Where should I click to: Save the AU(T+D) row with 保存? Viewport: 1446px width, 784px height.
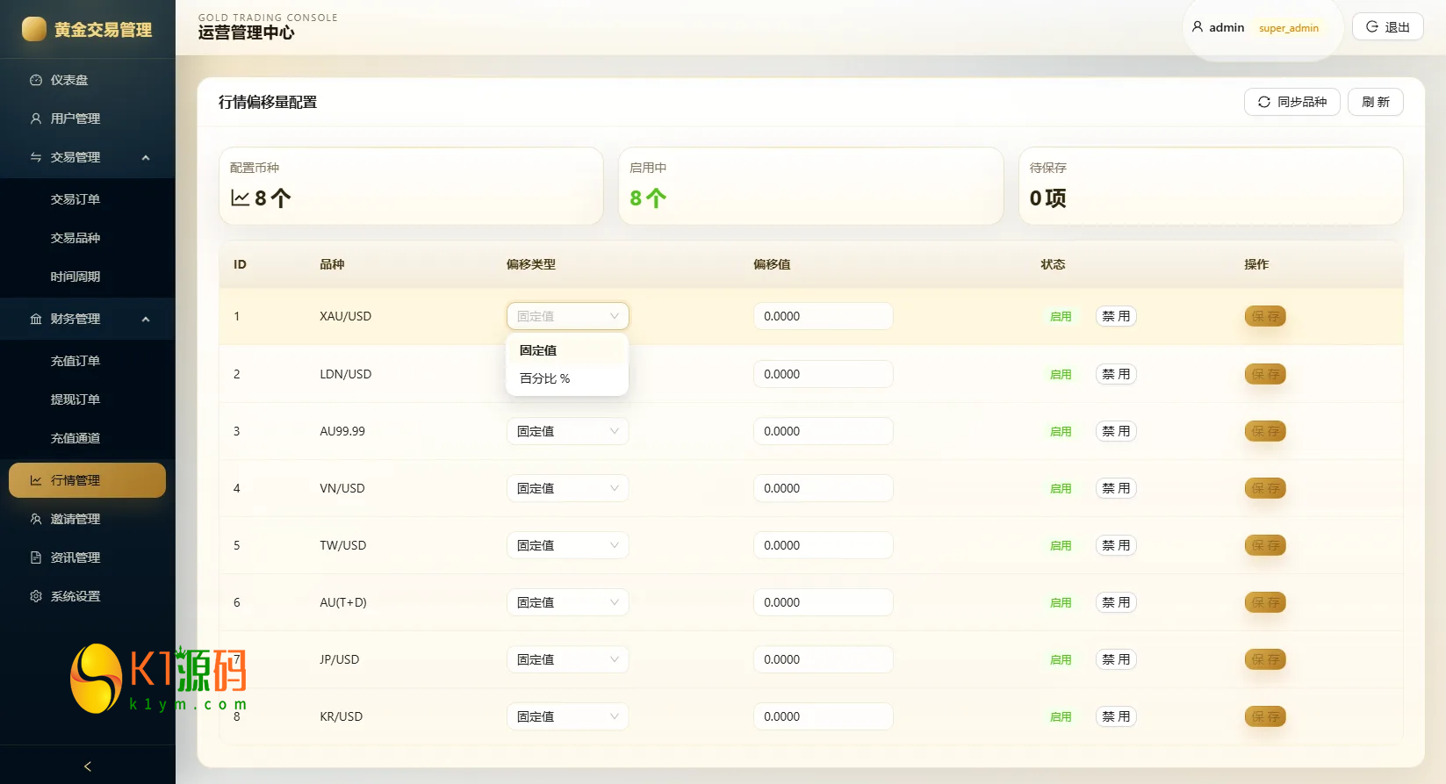1265,602
